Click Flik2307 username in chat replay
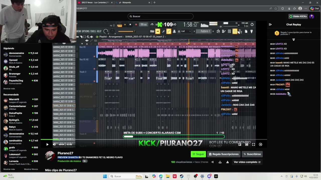Viewport: 321px width, 180px height. pyautogui.click(x=280, y=84)
